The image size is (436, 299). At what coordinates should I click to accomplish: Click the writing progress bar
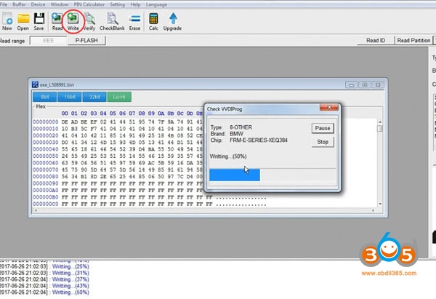272,175
